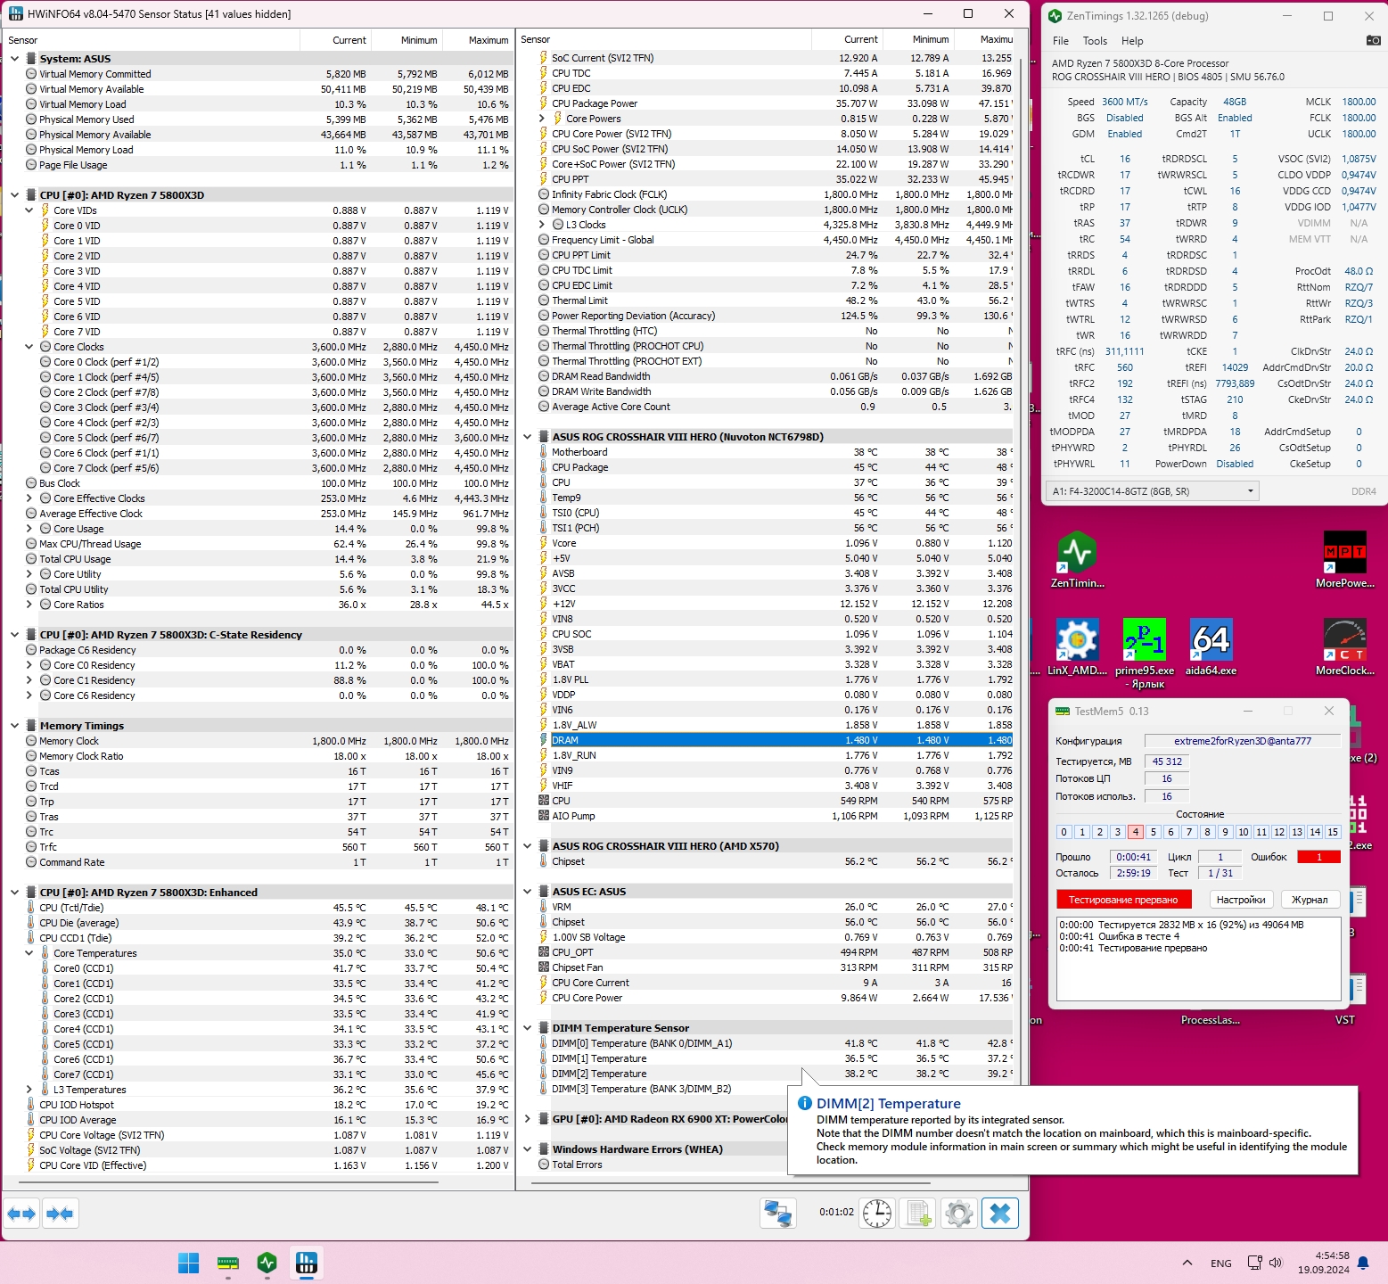Collapse the Memory Timings sensor group

pos(14,726)
